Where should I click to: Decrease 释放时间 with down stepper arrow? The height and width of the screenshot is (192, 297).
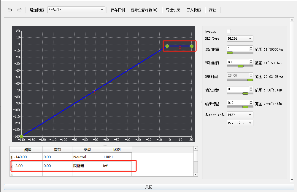(x=251, y=63)
